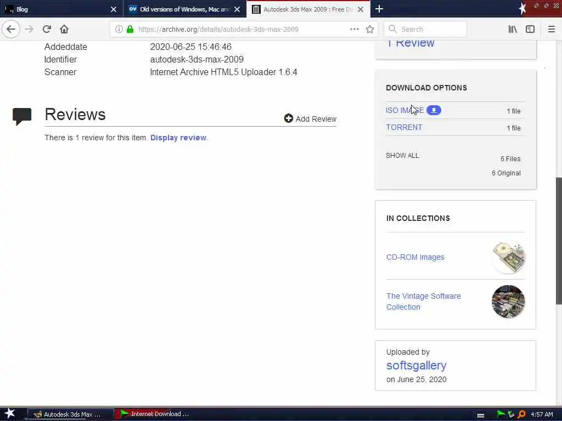This screenshot has width=562, height=421.
Task: Click the Add Review text link
Action: [316, 119]
